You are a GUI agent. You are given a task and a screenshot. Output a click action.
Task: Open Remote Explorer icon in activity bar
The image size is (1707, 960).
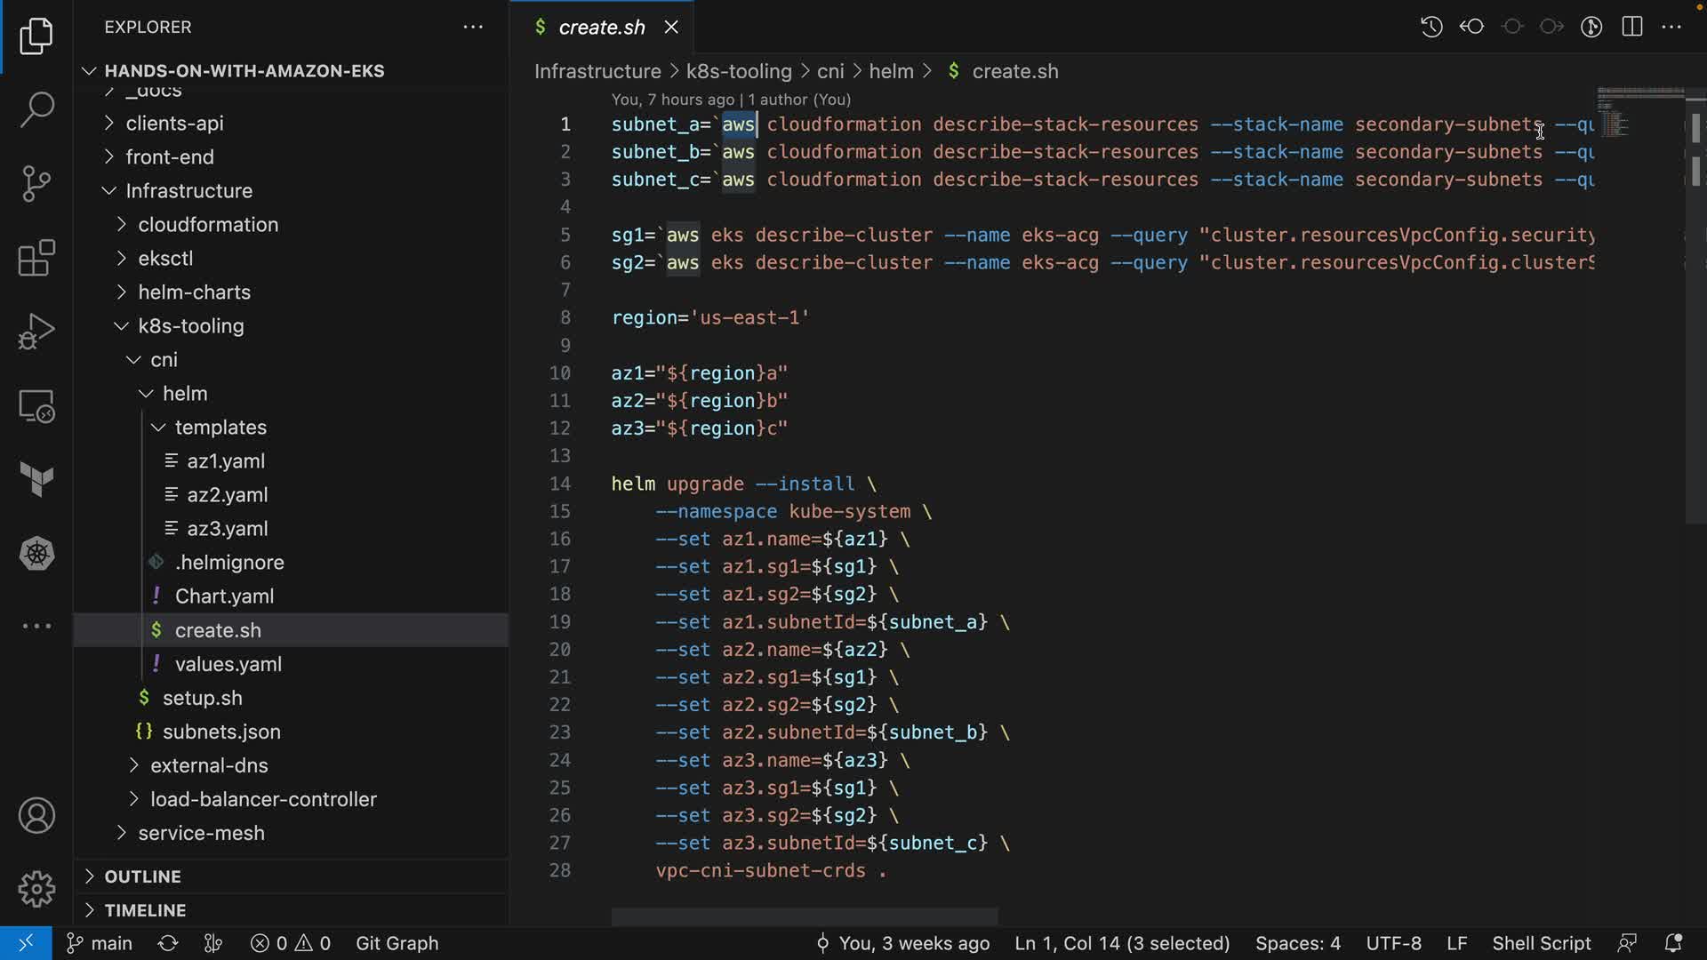click(36, 406)
